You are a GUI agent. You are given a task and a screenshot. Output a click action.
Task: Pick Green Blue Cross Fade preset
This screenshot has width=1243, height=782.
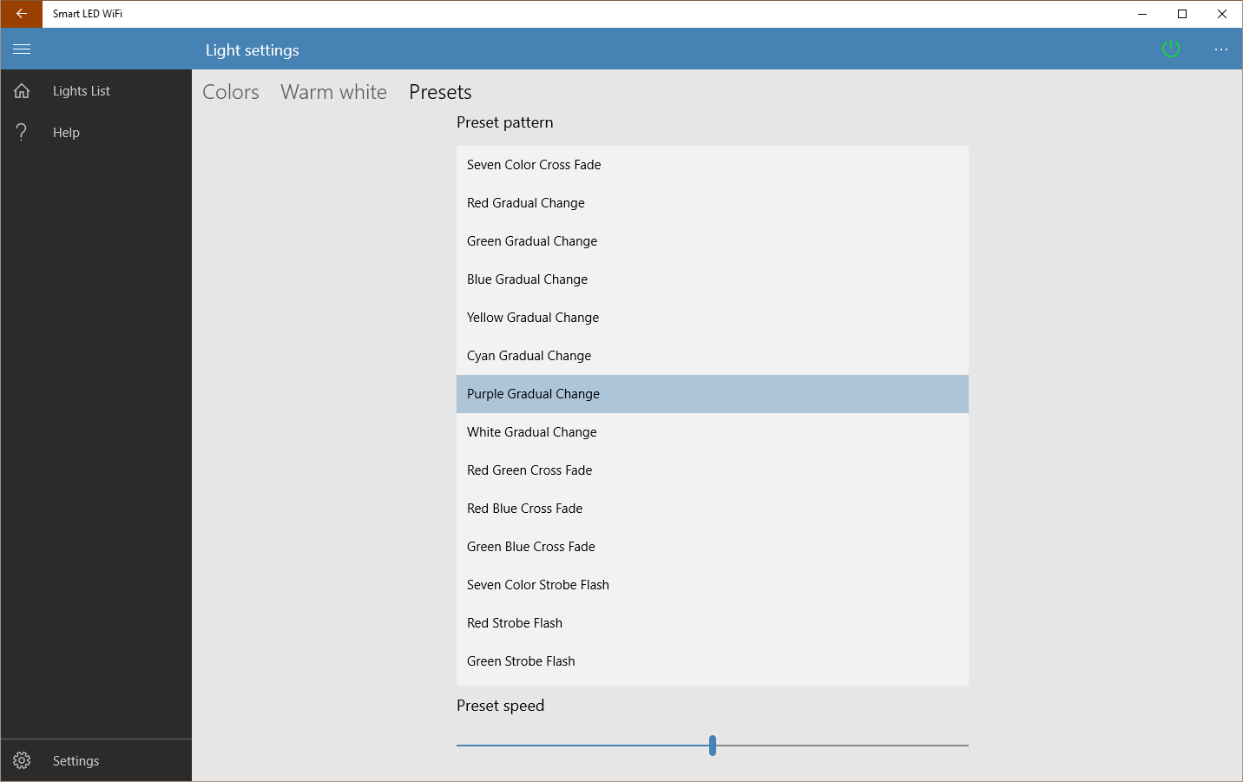pyautogui.click(x=713, y=547)
